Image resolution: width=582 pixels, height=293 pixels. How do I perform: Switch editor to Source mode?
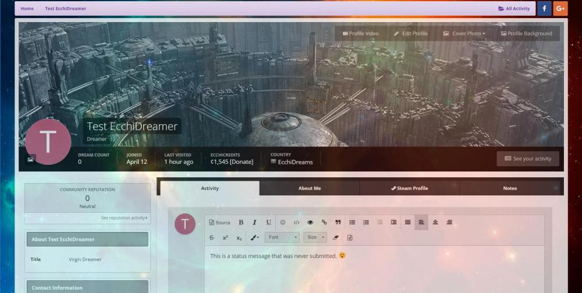point(220,223)
